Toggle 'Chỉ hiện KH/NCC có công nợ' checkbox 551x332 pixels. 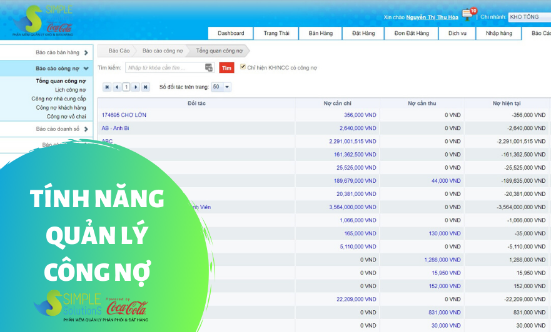[243, 67]
